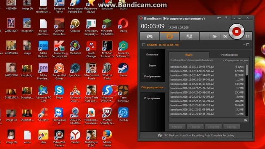Select file bandicam 2016-12-15 11-00-04-979.avi
The width and height of the screenshot is (265, 149).
pyautogui.click(x=207, y=67)
